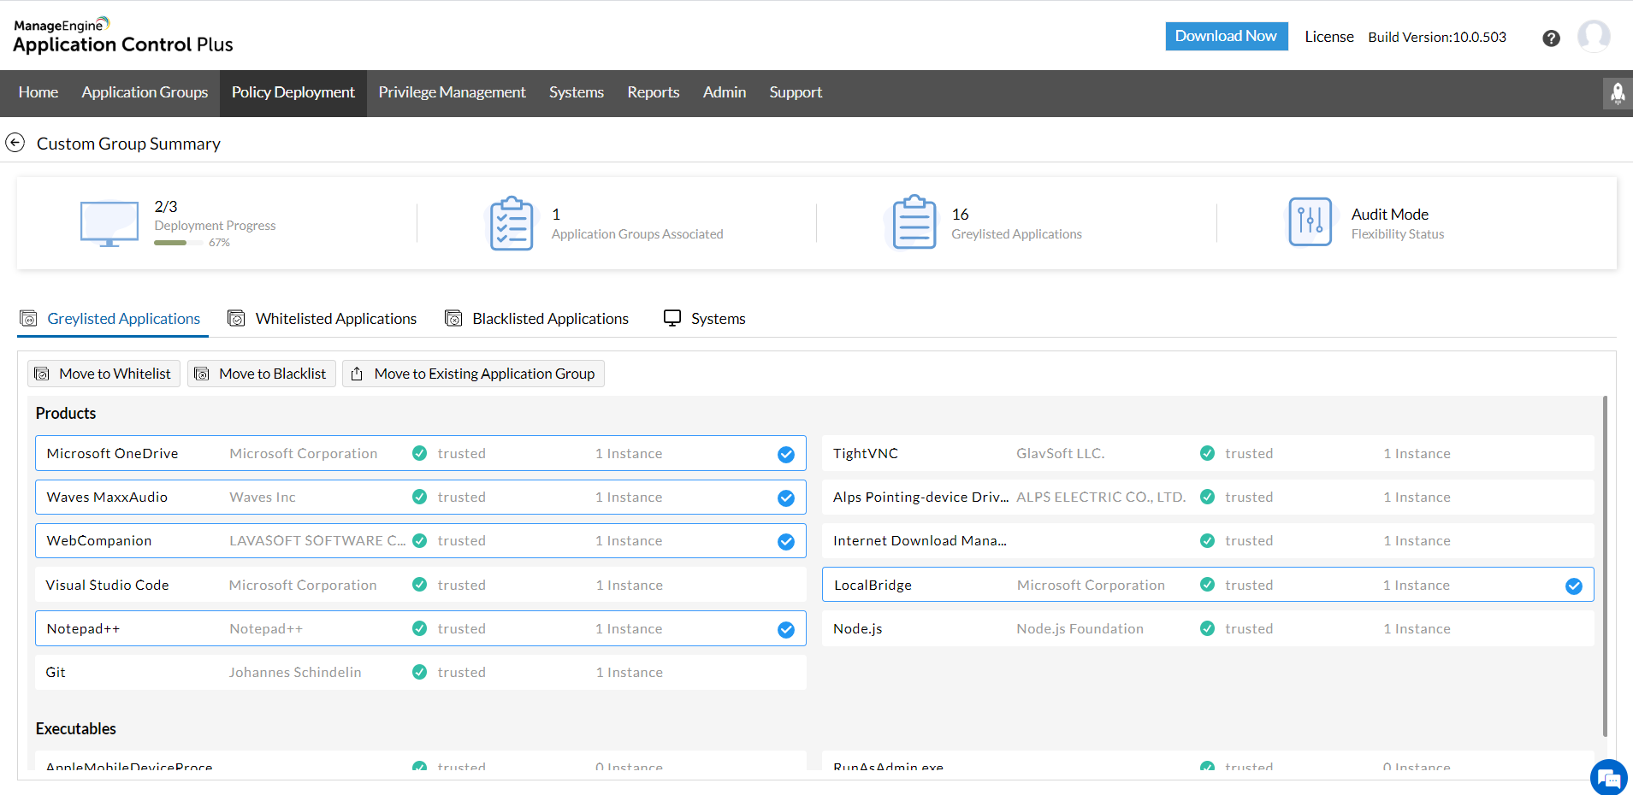Viewport: 1633px width, 795px height.
Task: Click the deployment progress bar
Action: 178,243
